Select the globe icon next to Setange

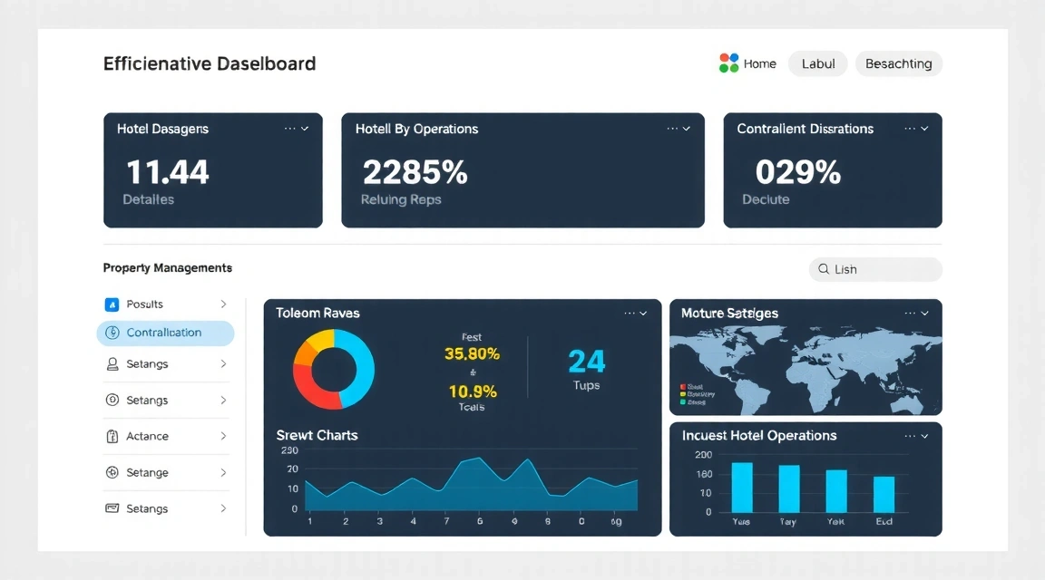click(112, 472)
